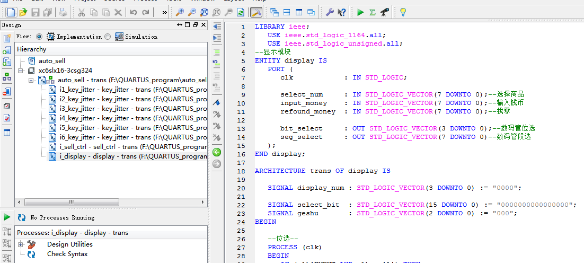Show tip of the day lightbulb

click(x=403, y=12)
